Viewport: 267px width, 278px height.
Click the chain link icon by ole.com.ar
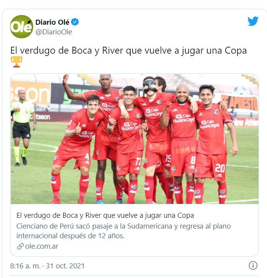click(x=20, y=246)
